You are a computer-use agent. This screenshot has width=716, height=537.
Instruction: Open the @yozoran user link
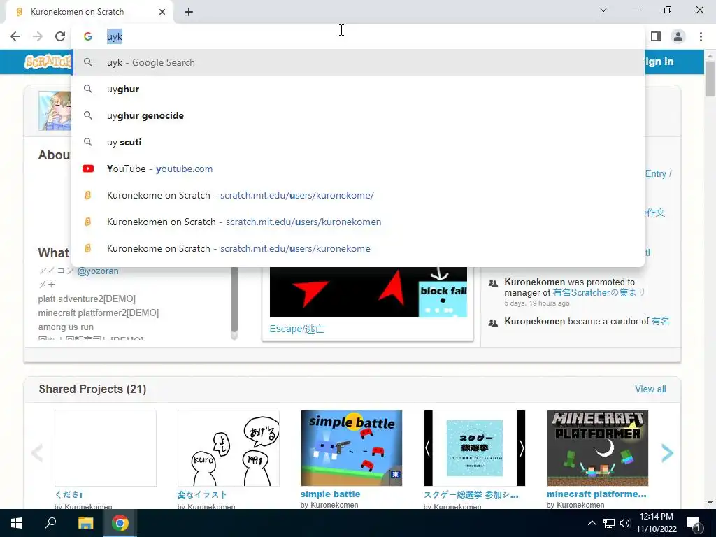pos(98,271)
